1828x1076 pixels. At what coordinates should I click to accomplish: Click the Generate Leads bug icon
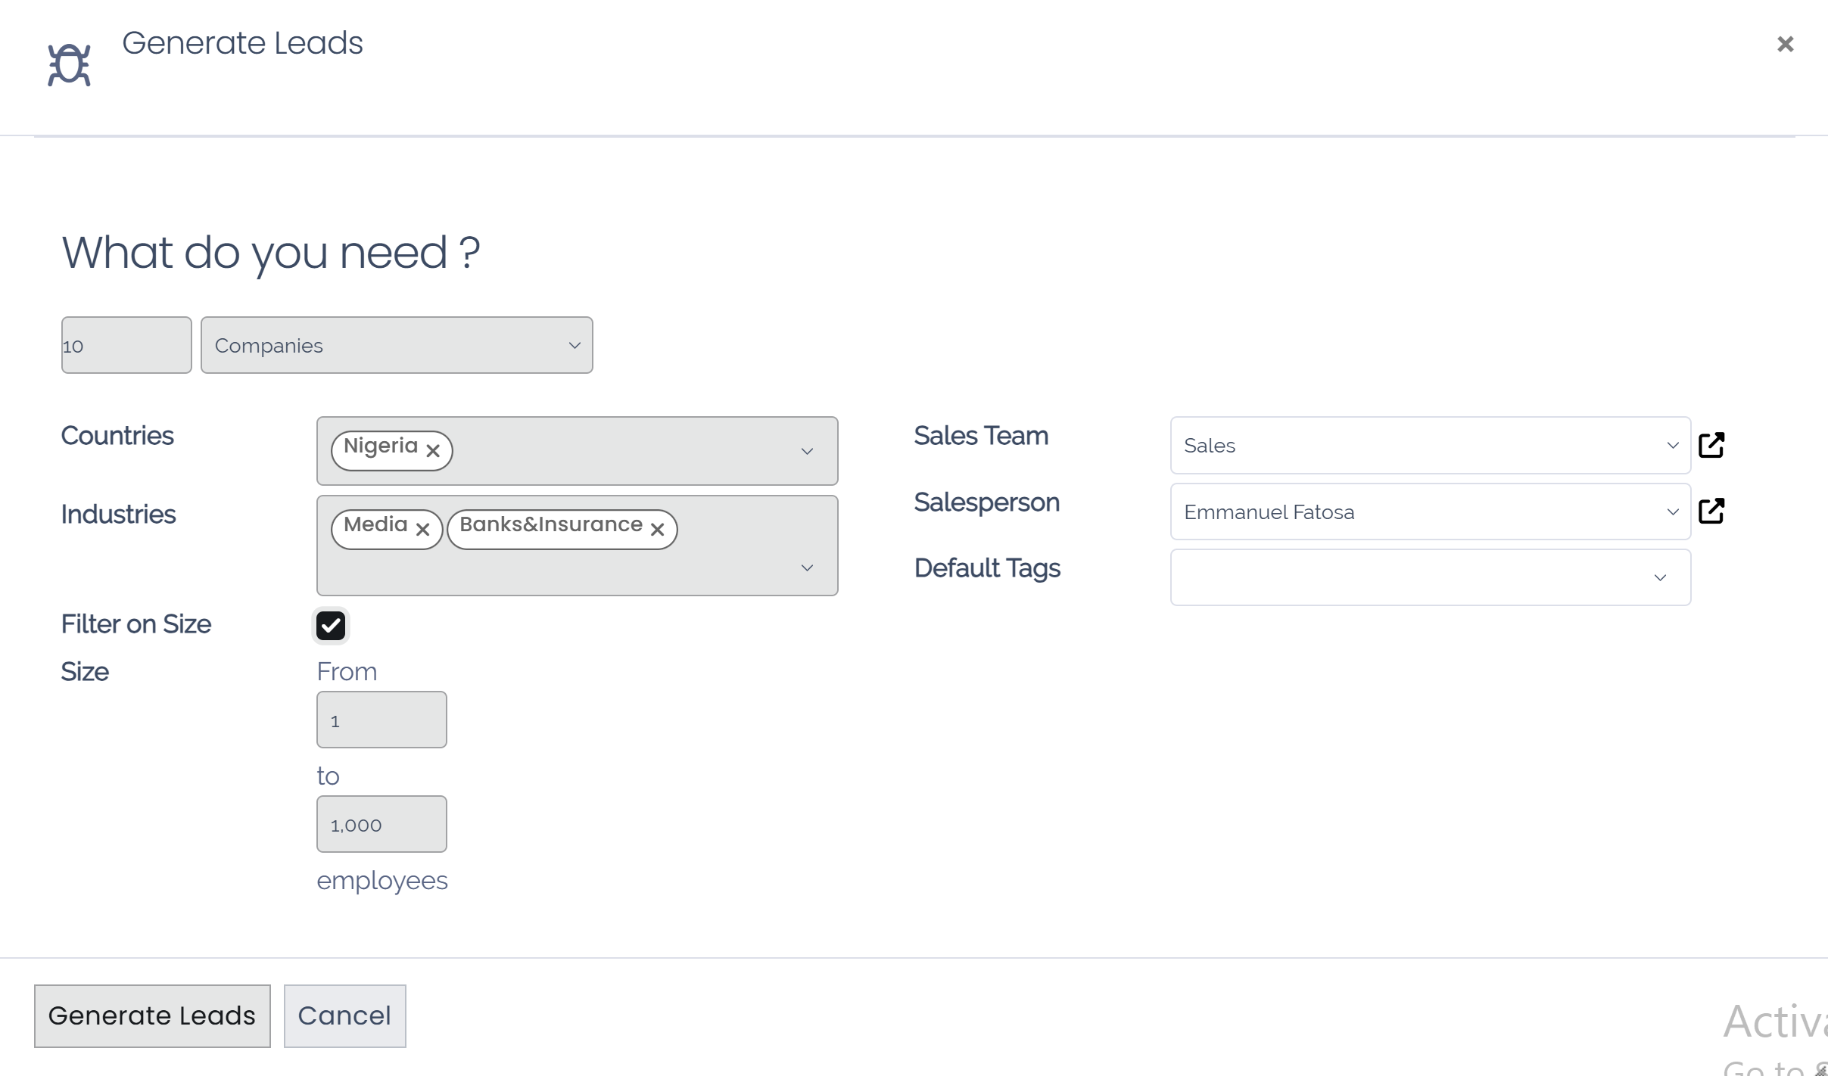pyautogui.click(x=70, y=63)
